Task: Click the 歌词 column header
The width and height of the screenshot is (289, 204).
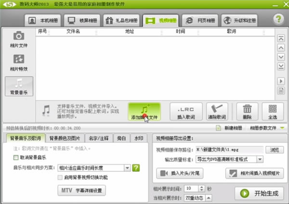Action: tap(231, 31)
